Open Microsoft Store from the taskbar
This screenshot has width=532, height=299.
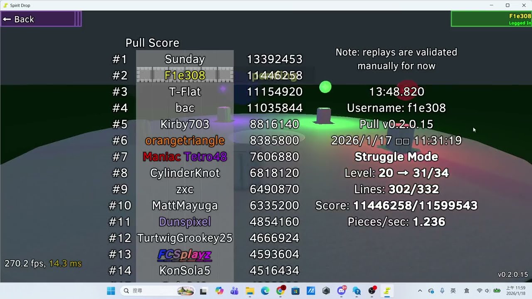point(296,291)
